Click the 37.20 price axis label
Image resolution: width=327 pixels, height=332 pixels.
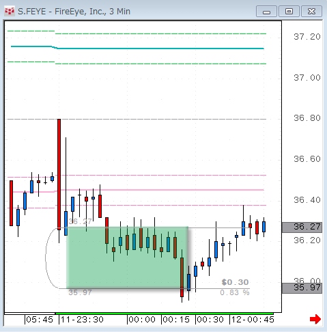(x=307, y=37)
